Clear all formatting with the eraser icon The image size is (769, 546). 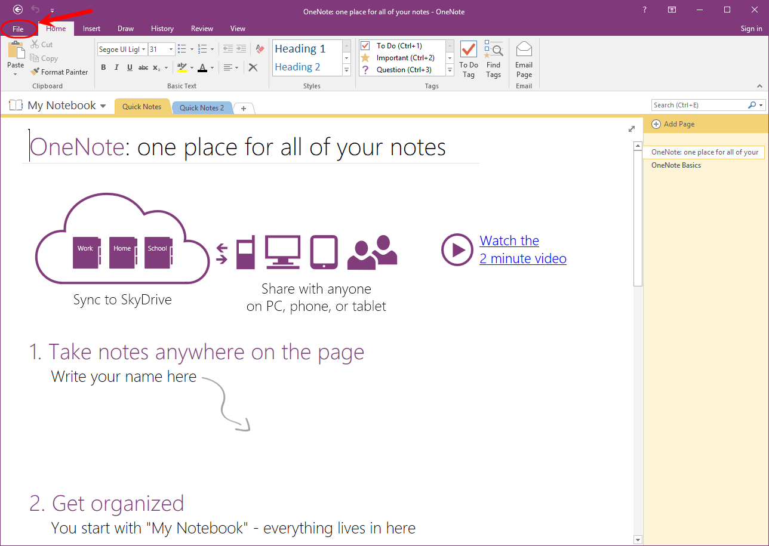coord(260,49)
